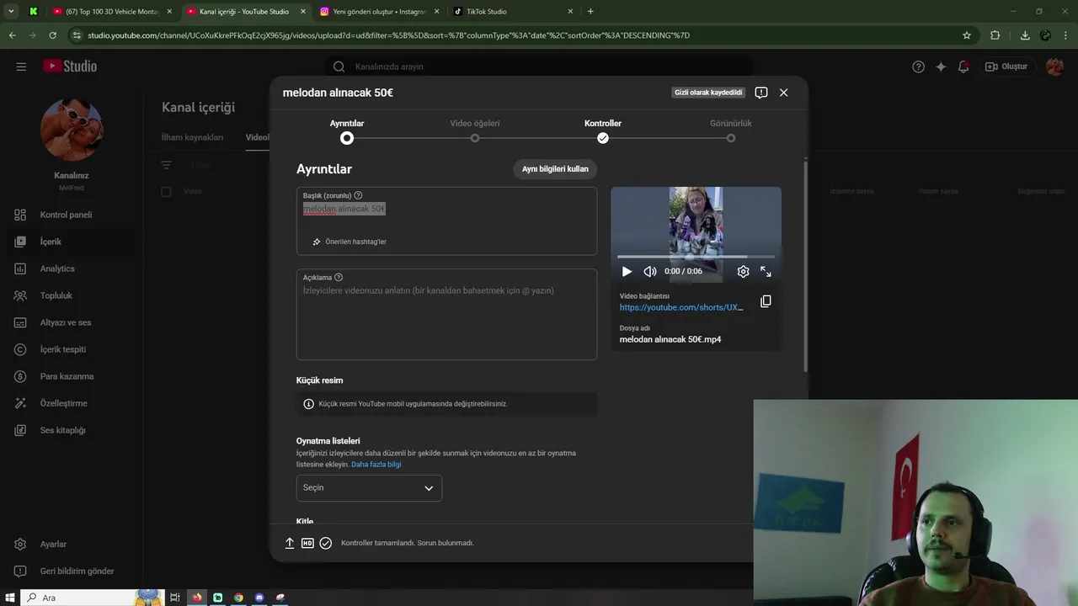Open the browser downloads icon

coord(1025,35)
